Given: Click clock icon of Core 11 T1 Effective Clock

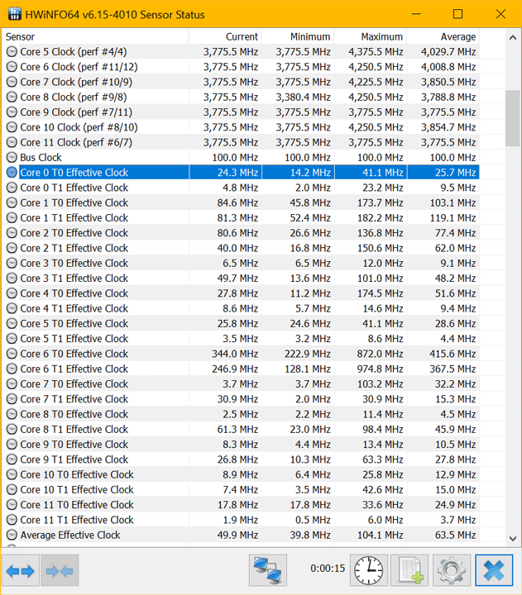Looking at the screenshot, I should [12, 520].
